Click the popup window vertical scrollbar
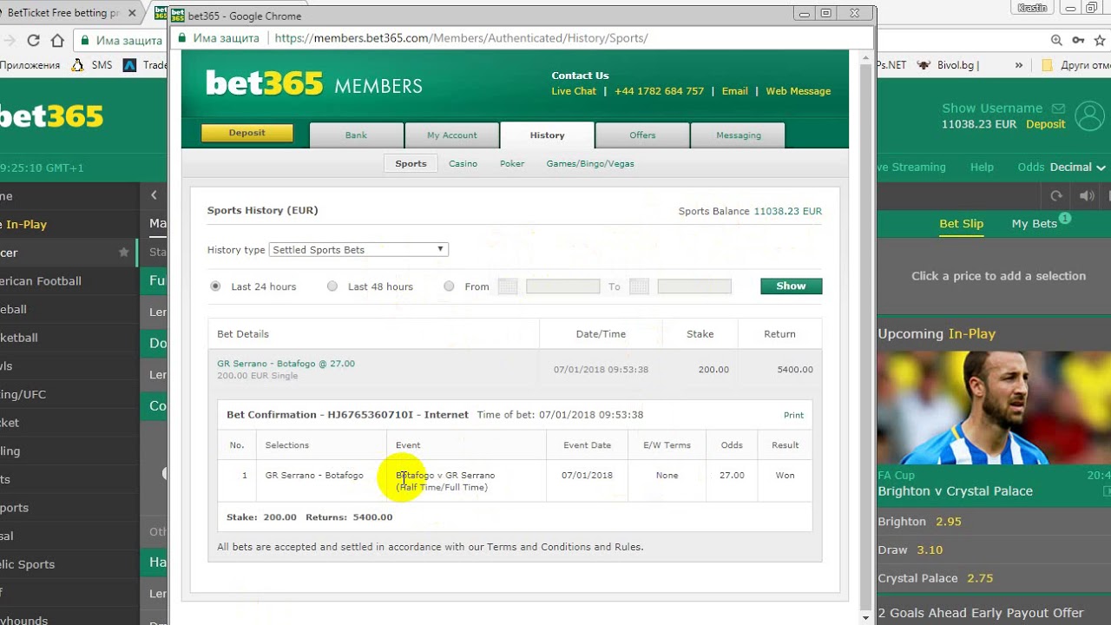This screenshot has height=625, width=1111. coord(865,337)
